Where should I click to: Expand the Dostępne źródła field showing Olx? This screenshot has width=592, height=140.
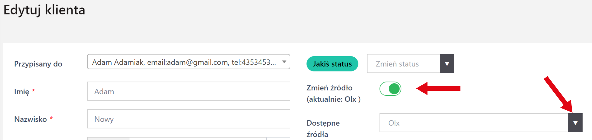click(473, 123)
